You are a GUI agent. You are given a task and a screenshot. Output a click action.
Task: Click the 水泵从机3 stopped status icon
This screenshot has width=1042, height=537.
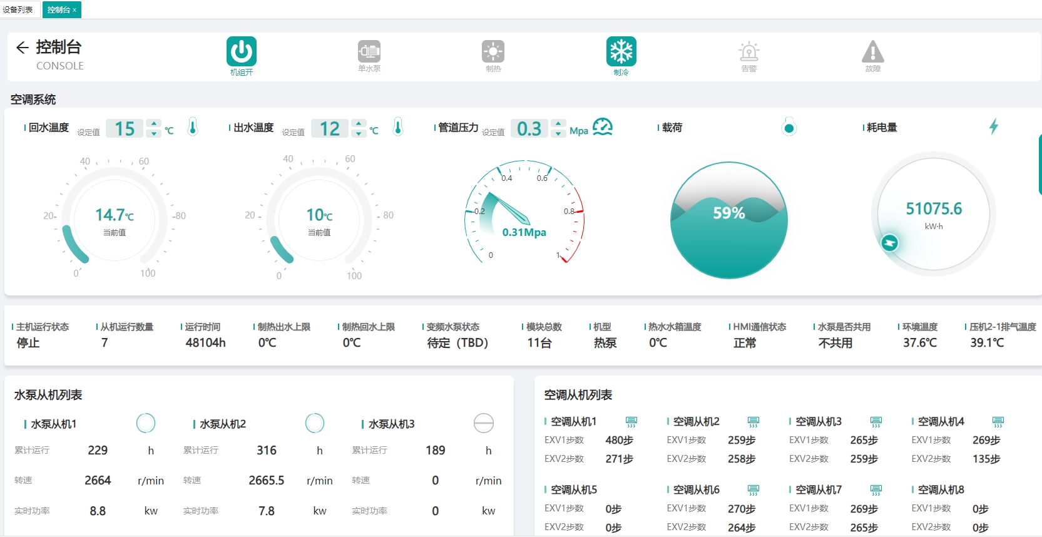[484, 423]
